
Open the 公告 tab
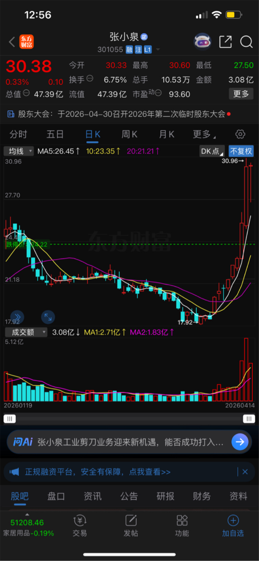coord(129,496)
